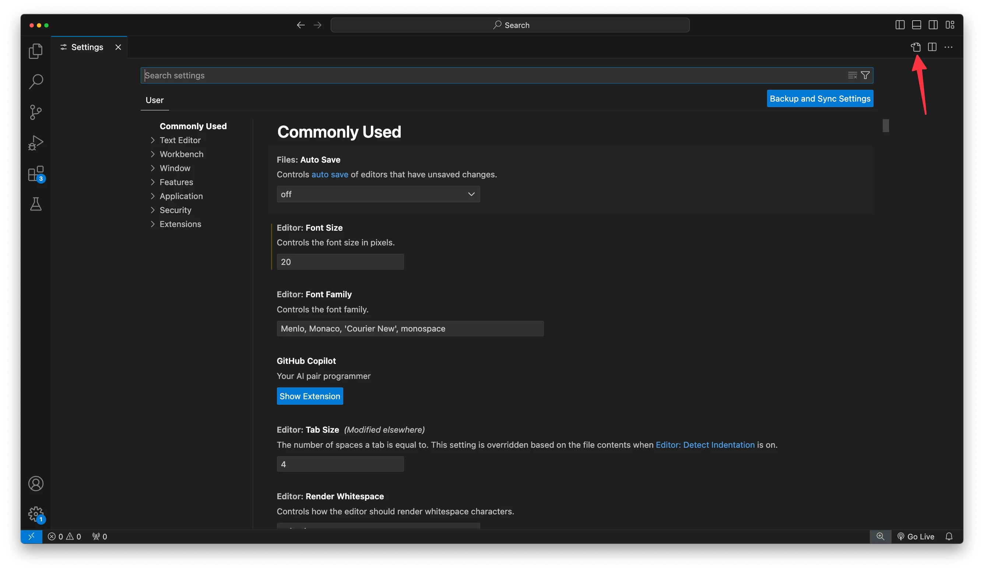This screenshot has width=984, height=571.
Task: Click Open Settings (JSON) icon
Action: (x=916, y=47)
